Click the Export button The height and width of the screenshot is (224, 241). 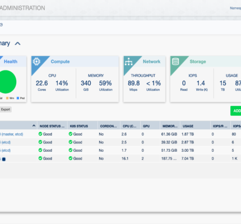pos(6,109)
